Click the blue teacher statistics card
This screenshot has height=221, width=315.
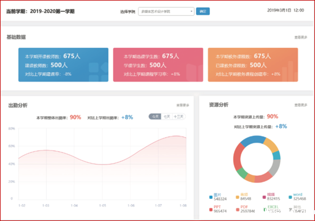coord(63,65)
